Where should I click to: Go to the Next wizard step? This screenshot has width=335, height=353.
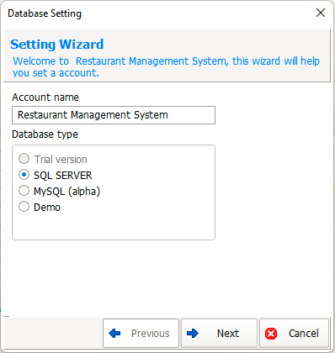219,333
